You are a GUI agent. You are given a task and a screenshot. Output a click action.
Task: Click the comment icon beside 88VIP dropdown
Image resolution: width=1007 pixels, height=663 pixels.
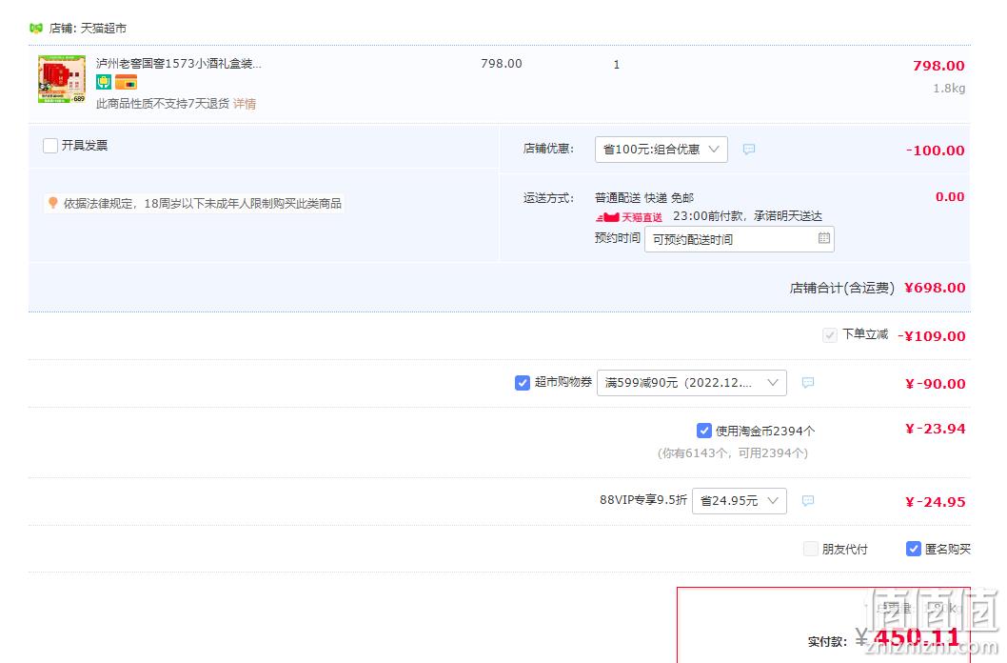[x=808, y=500]
